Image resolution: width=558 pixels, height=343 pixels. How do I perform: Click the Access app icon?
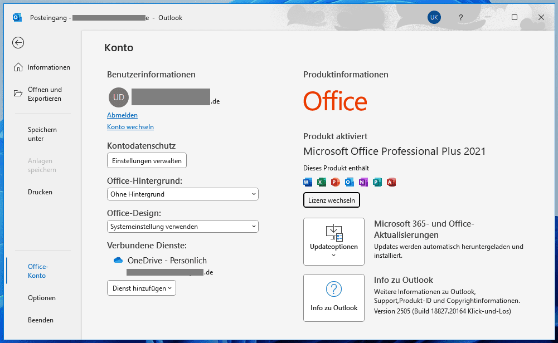(x=391, y=182)
